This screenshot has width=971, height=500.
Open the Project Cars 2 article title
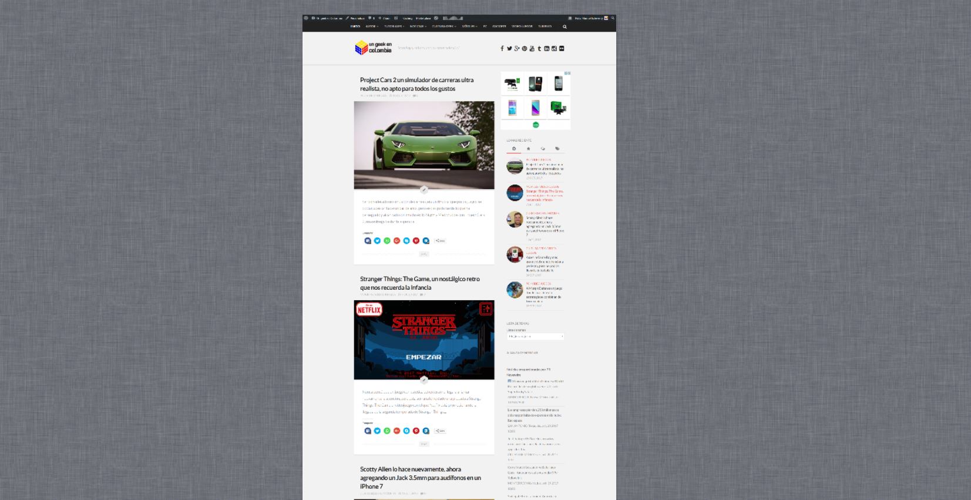pyautogui.click(x=416, y=84)
